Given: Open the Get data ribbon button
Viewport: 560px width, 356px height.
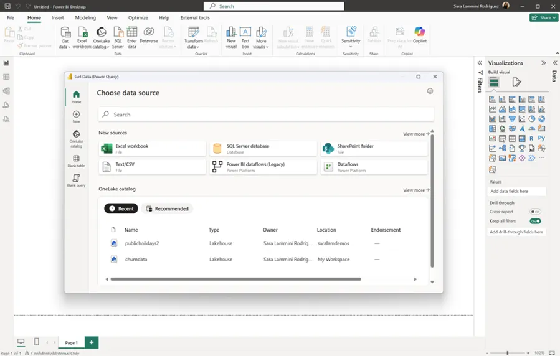Looking at the screenshot, I should tap(65, 37).
